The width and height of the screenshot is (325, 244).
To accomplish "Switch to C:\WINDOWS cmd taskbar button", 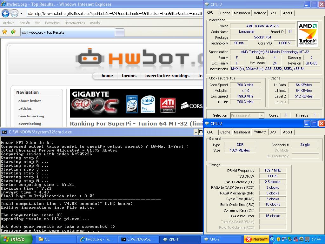I will (138, 240).
